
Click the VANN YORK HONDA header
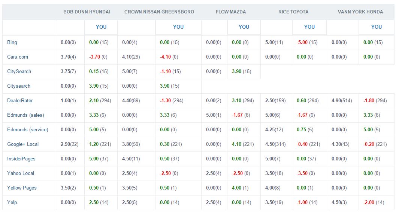pos(360,12)
